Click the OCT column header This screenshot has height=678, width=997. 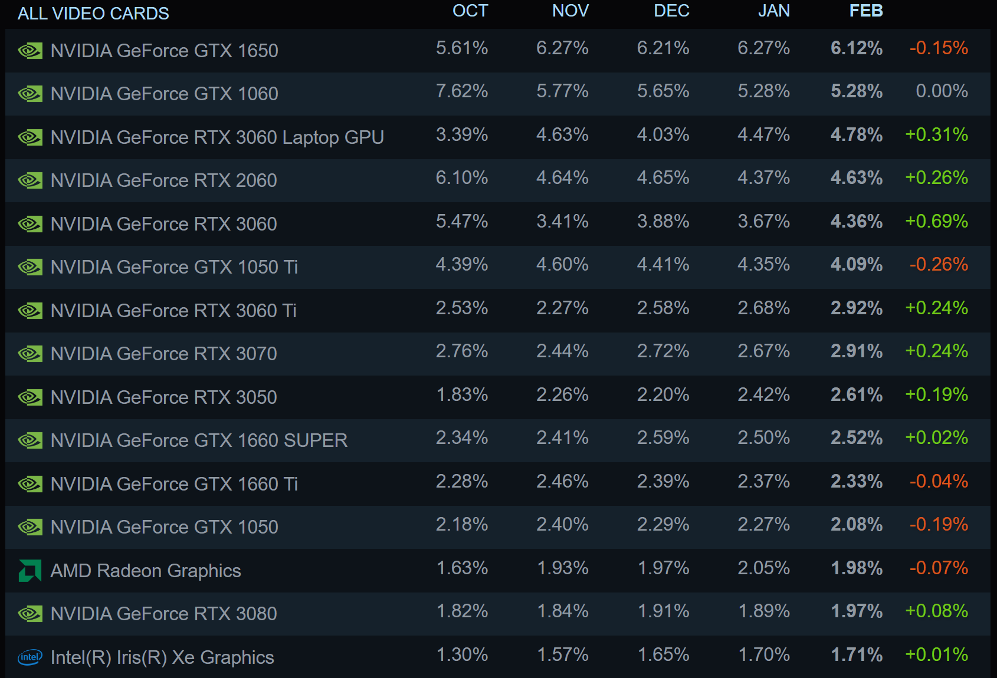click(470, 11)
